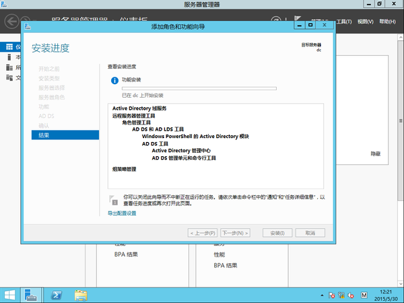Click the 远程服务器管理工具 list item
This screenshot has width=404, height=303.
tap(133, 116)
